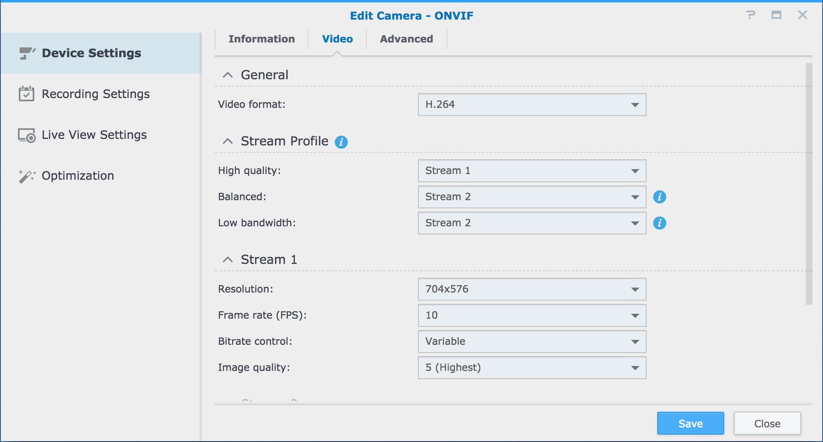Click the Save button
The image size is (823, 442).
click(690, 423)
